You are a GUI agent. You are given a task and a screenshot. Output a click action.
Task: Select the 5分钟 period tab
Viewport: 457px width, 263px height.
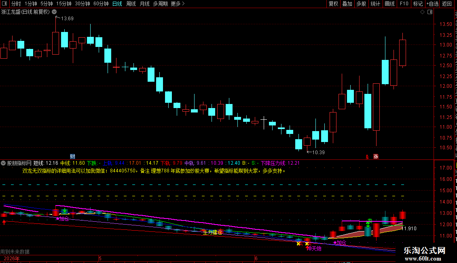tap(47, 4)
